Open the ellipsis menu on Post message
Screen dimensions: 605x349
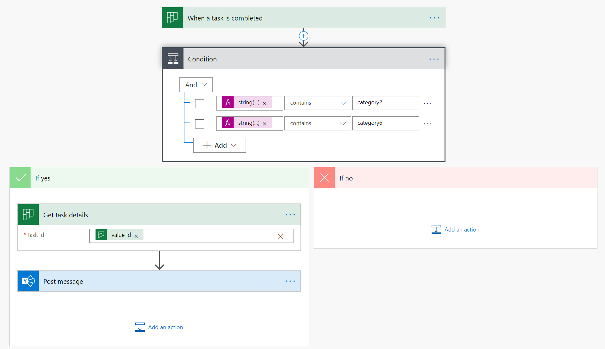290,281
